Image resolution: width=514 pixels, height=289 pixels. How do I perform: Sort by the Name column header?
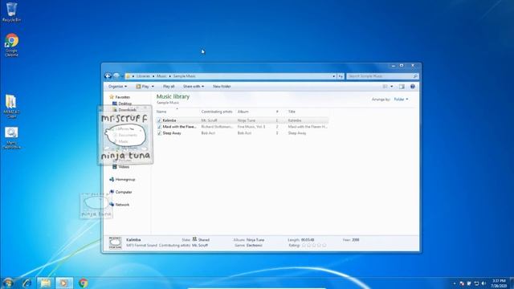(177, 112)
